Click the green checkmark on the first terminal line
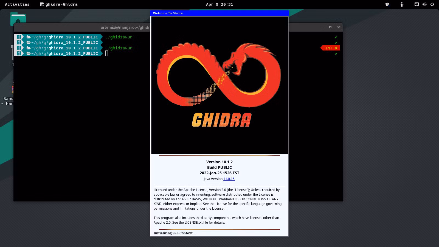Image resolution: width=439 pixels, height=247 pixels. (336, 37)
